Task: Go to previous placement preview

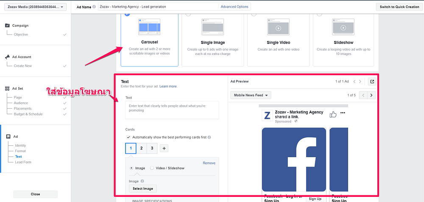Action: (363, 95)
